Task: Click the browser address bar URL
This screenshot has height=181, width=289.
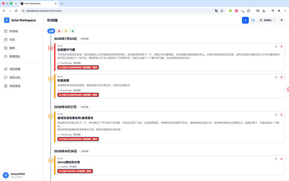Action: click(44, 11)
